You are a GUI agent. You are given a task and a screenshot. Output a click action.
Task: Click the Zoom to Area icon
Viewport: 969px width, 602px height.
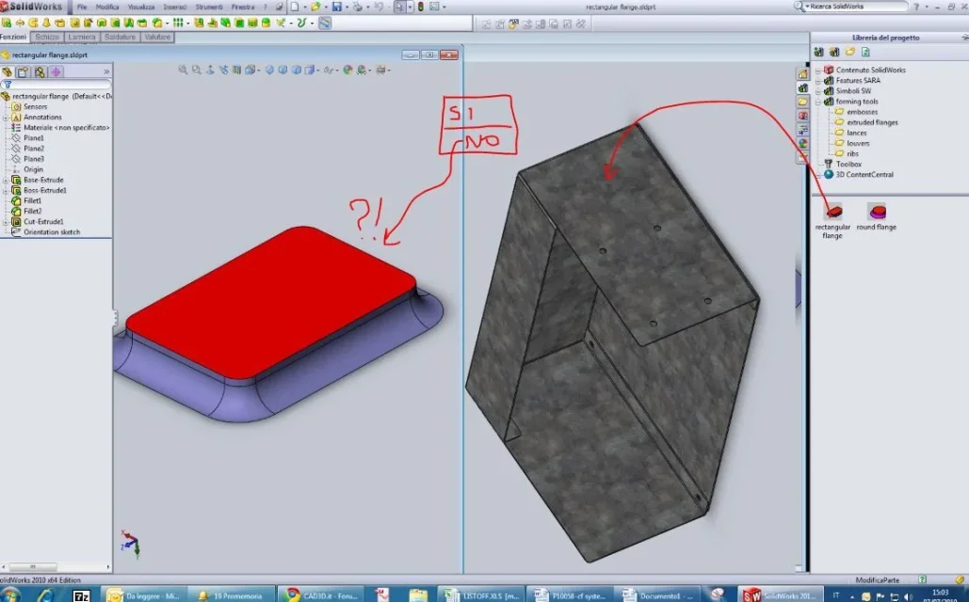(197, 70)
